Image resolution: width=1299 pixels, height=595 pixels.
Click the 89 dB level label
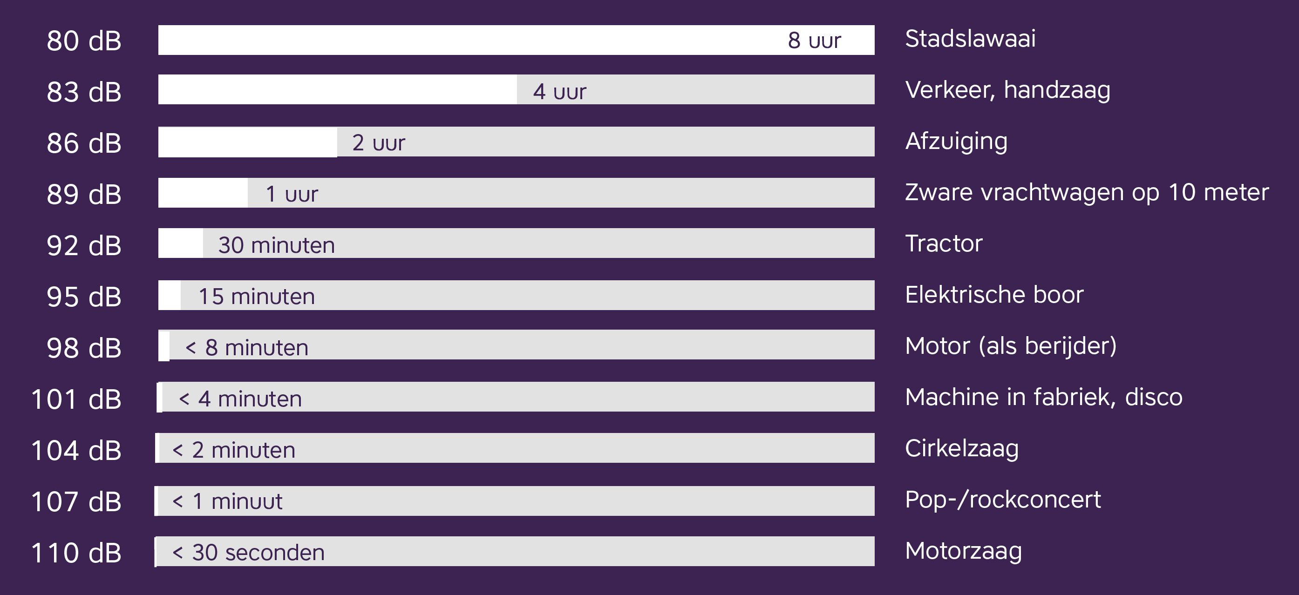pos(84,194)
